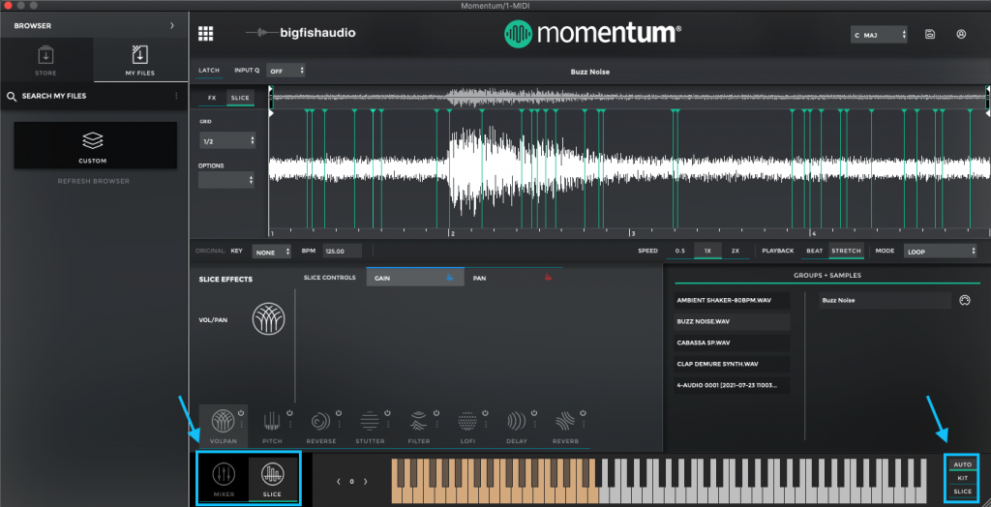
Task: Set speed to 2X
Action: click(736, 251)
